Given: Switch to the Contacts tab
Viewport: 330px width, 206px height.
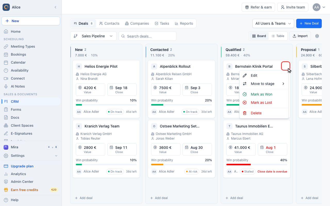Looking at the screenshot, I should tap(109, 23).
